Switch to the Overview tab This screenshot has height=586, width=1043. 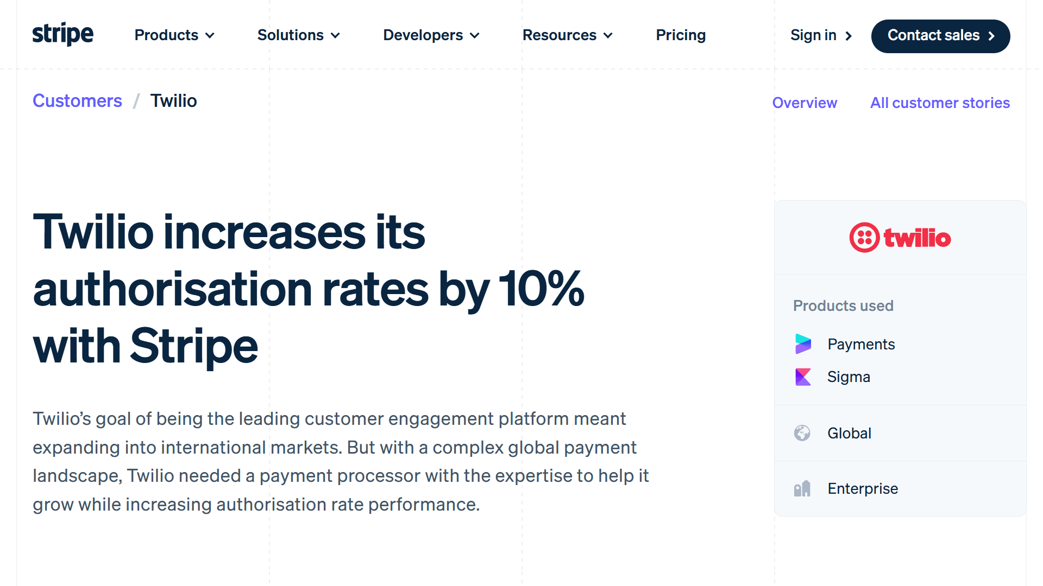pos(805,103)
